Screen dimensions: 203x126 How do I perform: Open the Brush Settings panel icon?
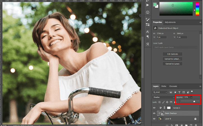coord(148,19)
